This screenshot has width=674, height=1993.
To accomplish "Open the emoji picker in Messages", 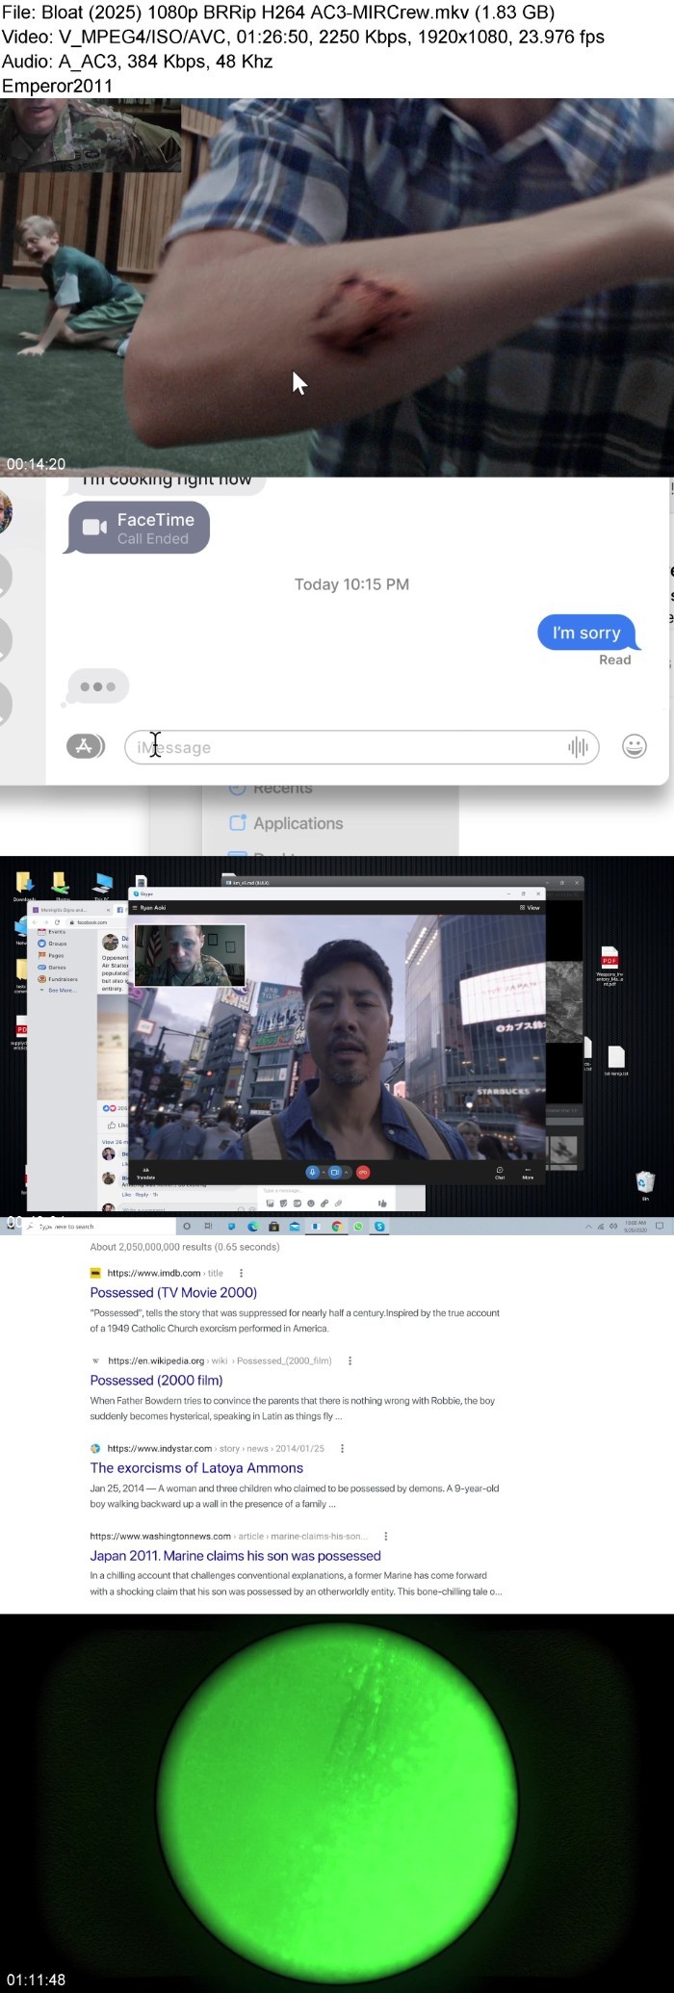I will click(635, 746).
